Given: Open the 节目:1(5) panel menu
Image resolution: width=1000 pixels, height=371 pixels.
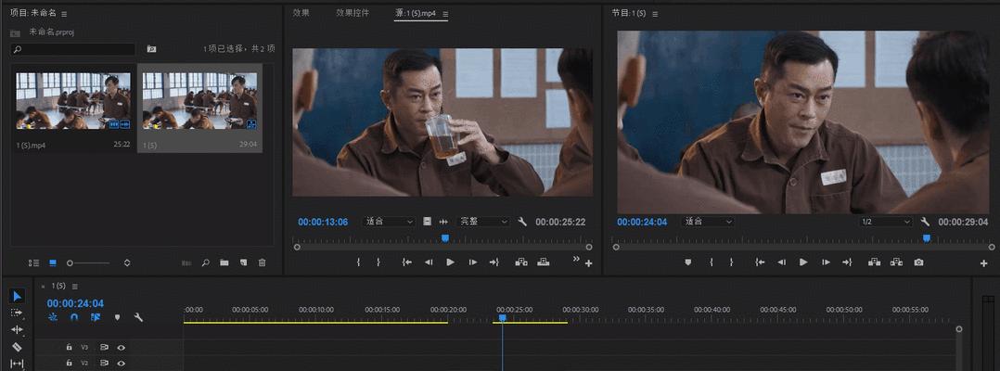Looking at the screenshot, I should [655, 13].
